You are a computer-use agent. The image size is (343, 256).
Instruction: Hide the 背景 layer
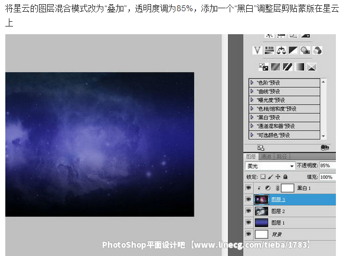pos(249,234)
